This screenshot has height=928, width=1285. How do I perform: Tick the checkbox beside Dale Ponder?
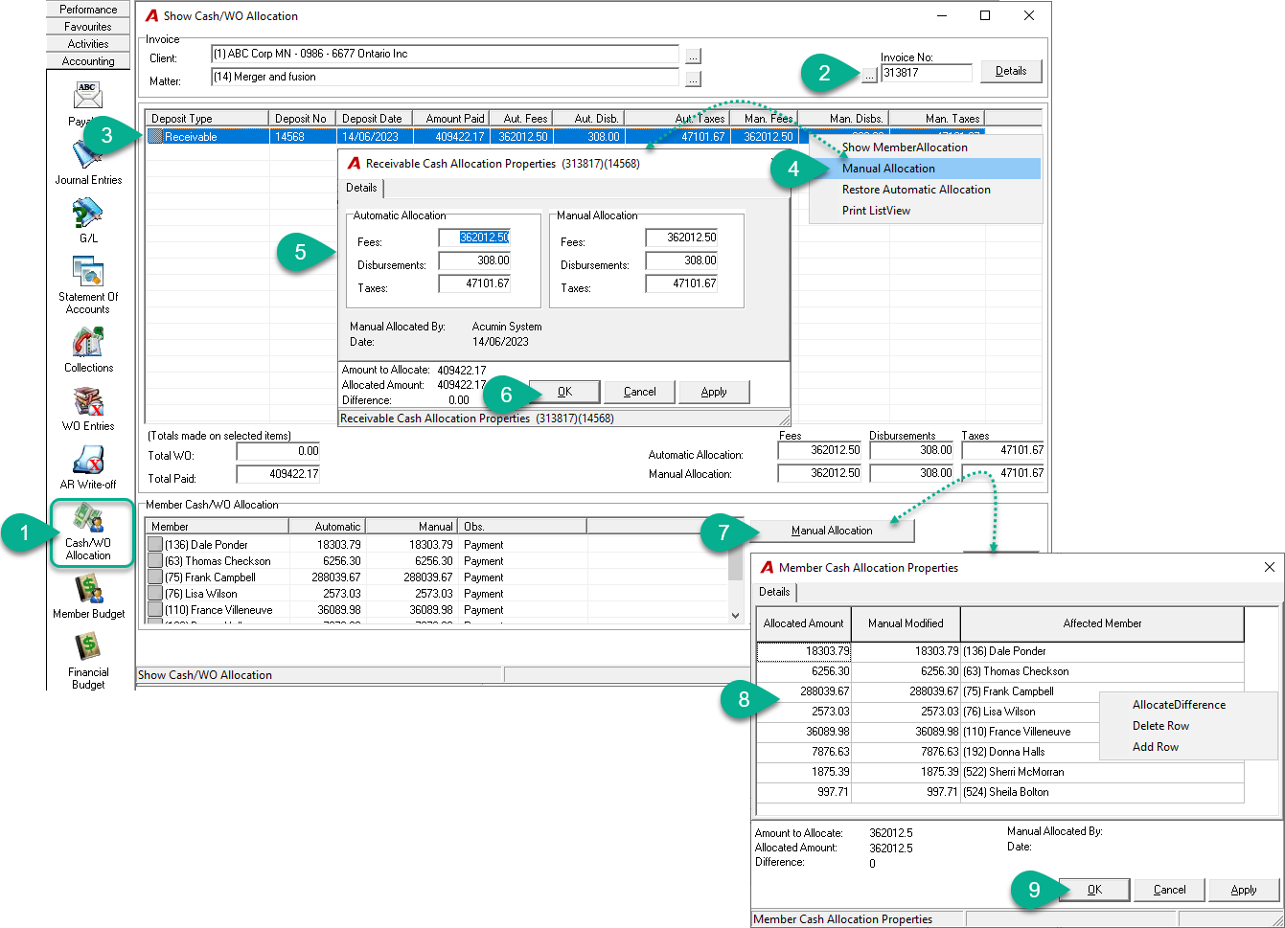155,545
